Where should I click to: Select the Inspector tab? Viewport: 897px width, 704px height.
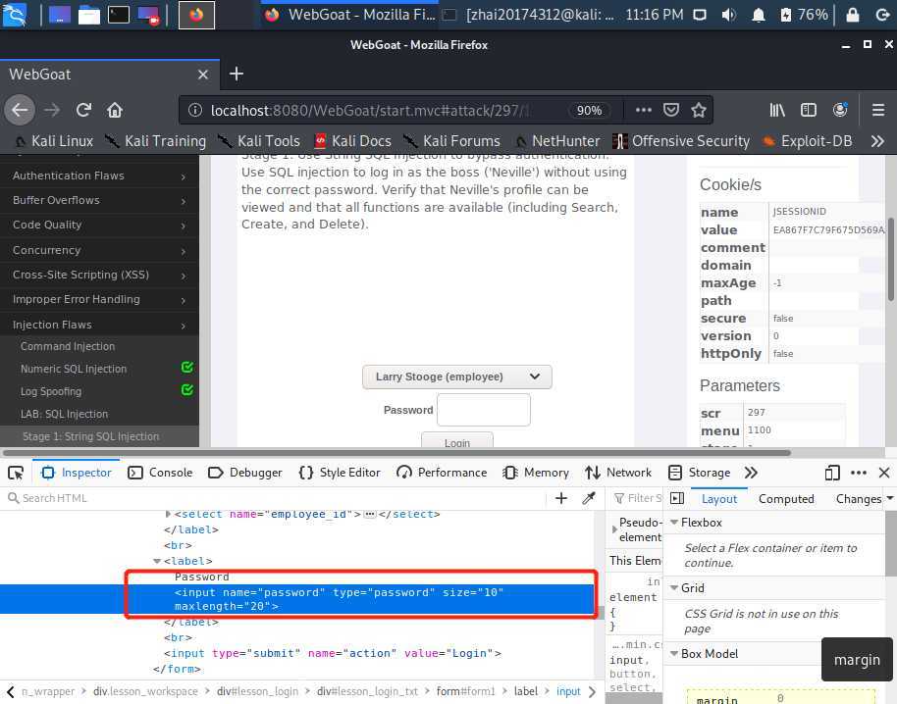[x=77, y=473]
